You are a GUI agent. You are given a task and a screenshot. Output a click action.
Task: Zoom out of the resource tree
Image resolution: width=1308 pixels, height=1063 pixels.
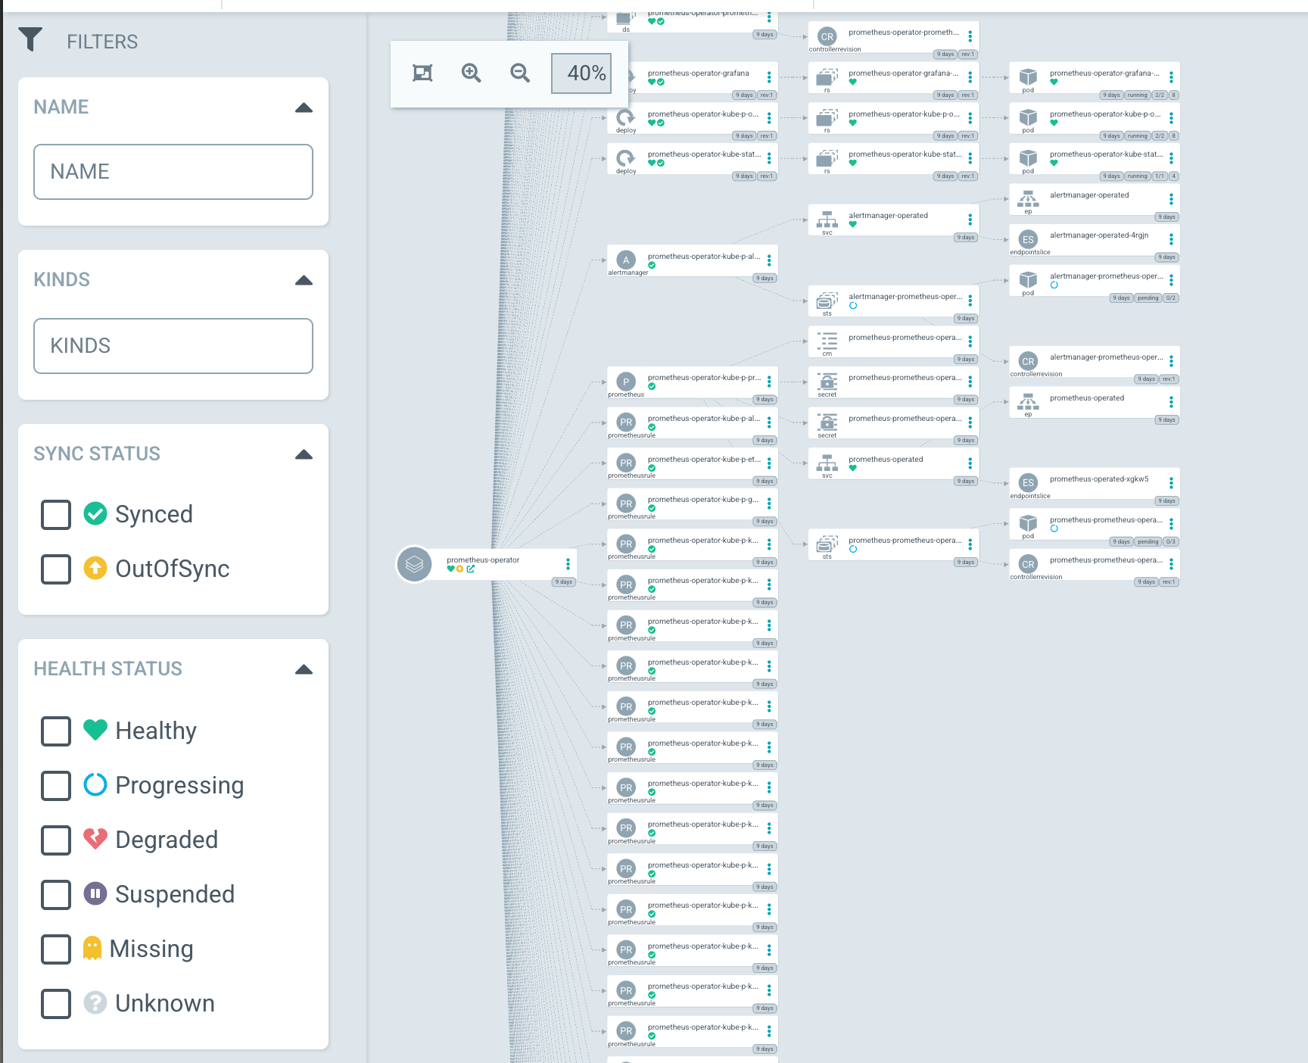pyautogui.click(x=520, y=73)
